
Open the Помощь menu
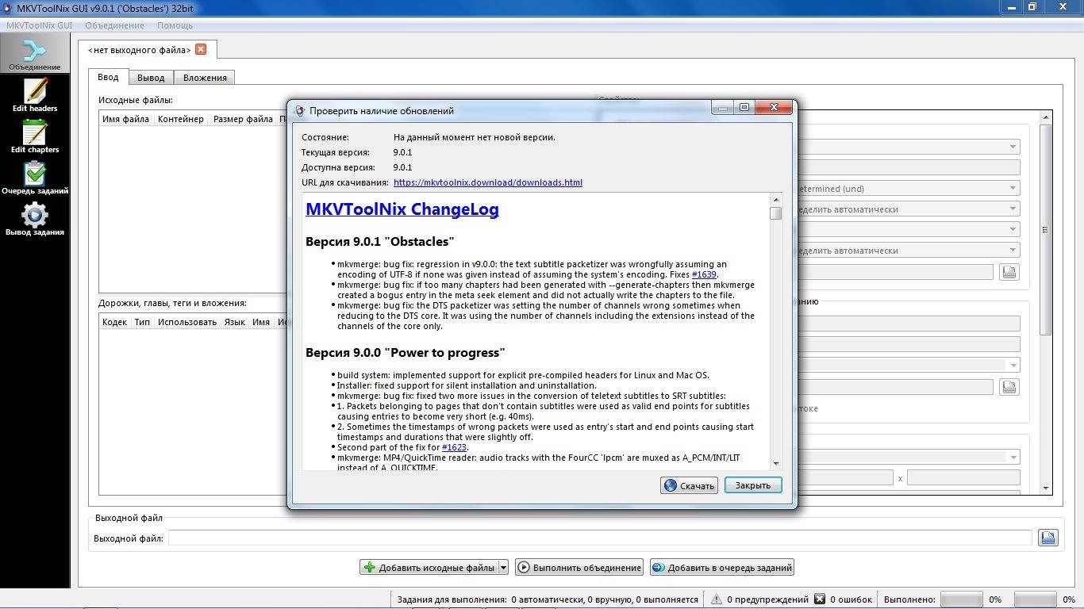[x=175, y=25]
